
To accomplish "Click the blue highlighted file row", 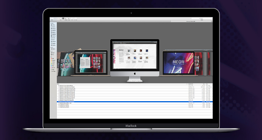I will pos(135,102).
